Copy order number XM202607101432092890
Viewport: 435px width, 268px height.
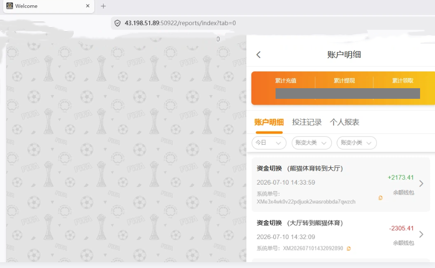pyautogui.click(x=349, y=249)
